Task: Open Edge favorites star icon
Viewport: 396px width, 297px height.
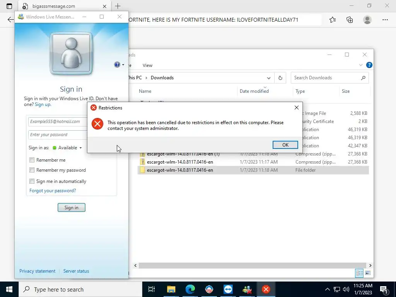Action: [x=333, y=20]
